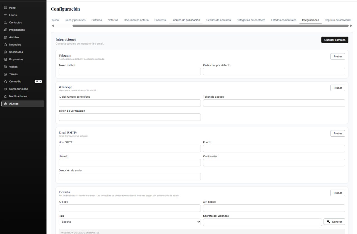Select the Documentos notaría tab

point(136,20)
